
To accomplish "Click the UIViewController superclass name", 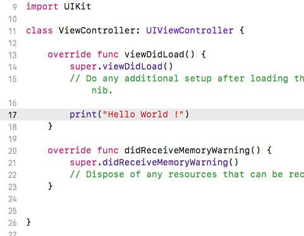I will [190, 30].
